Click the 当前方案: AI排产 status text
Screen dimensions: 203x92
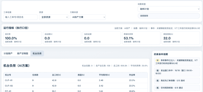coord(122,28)
